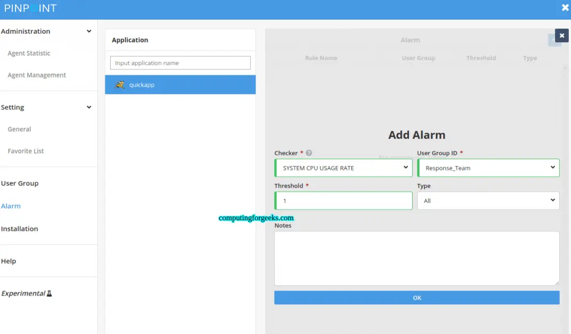Viewport: 571px width, 334px height.
Task: Close the Add Alarm panel with its X icon
Action: tap(561, 35)
